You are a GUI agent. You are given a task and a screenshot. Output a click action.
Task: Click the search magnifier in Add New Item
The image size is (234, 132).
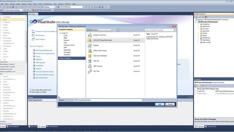pyautogui.click(x=174, y=30)
